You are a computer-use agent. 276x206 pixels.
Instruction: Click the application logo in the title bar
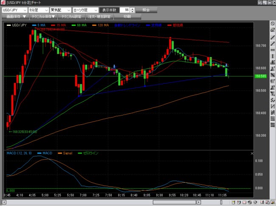click(x=3, y=3)
